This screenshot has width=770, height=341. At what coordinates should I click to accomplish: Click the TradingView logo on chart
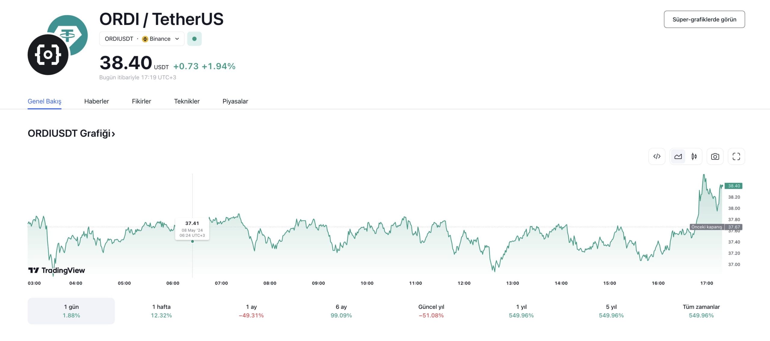point(57,270)
